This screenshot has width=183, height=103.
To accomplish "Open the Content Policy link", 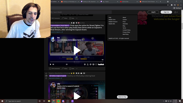I will 126,30.
